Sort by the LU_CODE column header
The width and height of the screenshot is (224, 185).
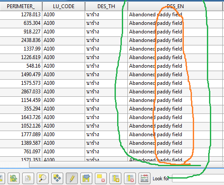click(x=64, y=6)
